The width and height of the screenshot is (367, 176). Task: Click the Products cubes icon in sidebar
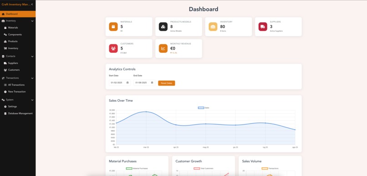pyautogui.click(x=5, y=41)
